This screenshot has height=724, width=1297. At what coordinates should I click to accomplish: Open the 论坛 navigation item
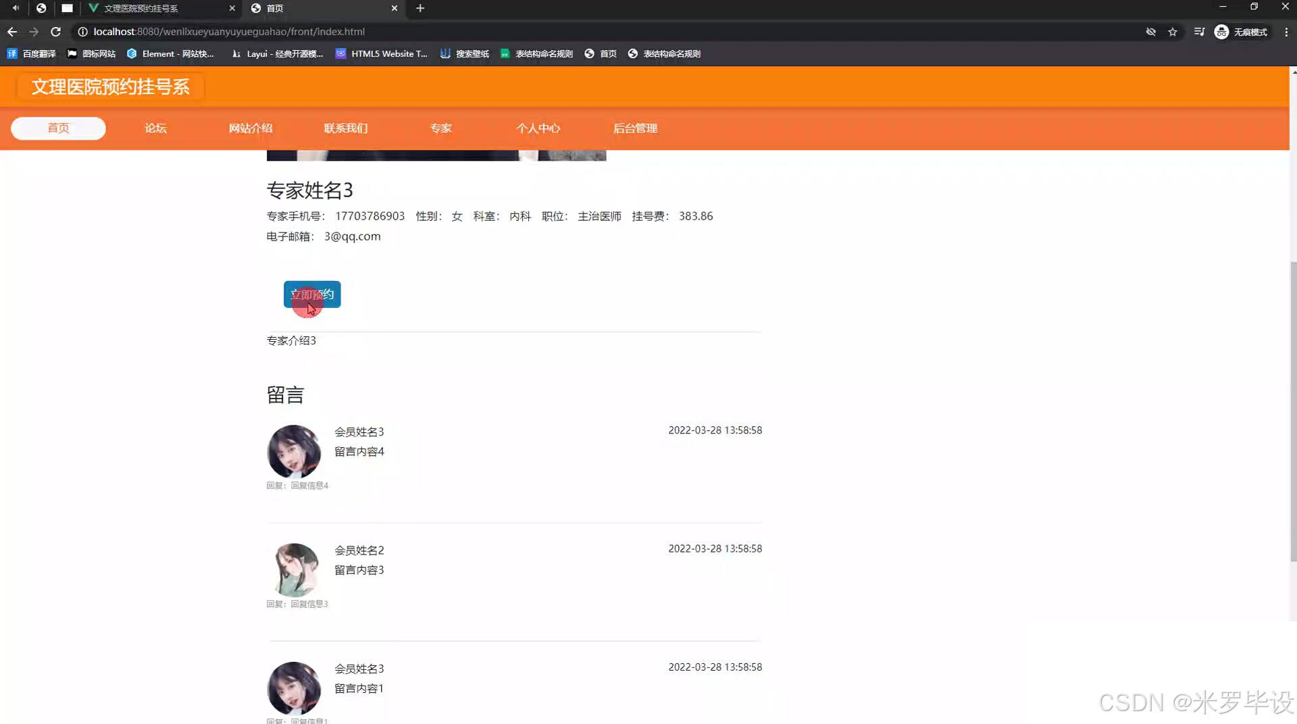[155, 128]
